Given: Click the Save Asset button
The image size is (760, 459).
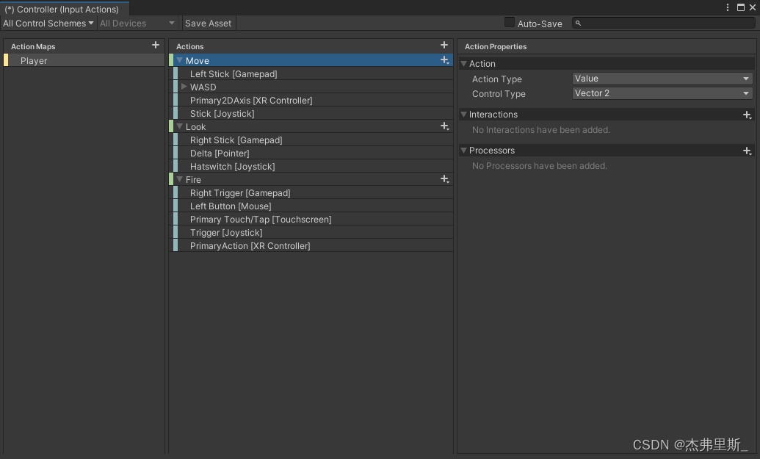Looking at the screenshot, I should 208,23.
